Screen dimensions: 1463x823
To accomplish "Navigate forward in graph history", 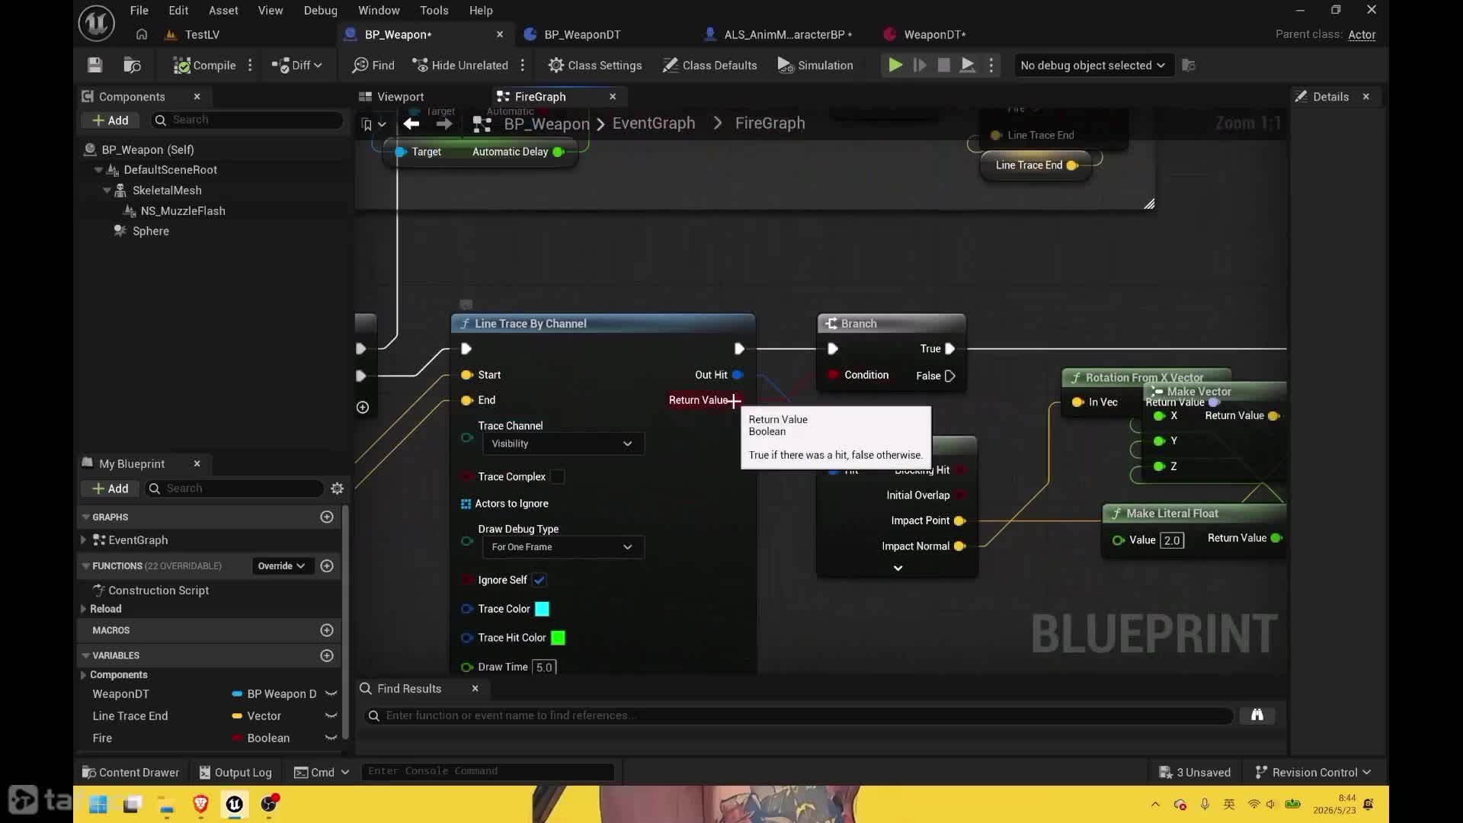I will (x=444, y=123).
